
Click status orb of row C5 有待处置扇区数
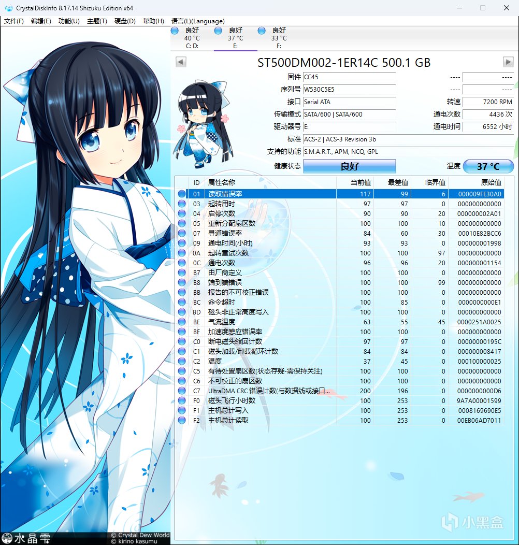182,371
